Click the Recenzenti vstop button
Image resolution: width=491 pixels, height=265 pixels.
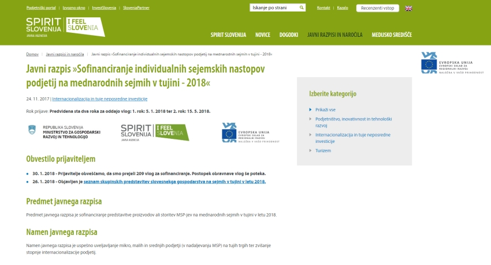pyautogui.click(x=378, y=8)
